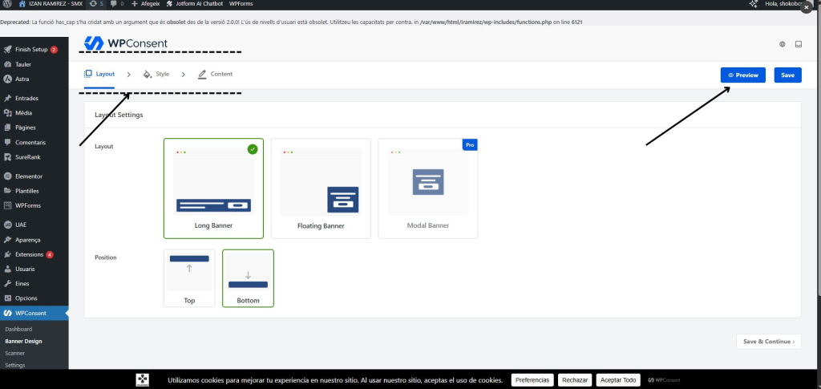Click the Save & Continue button
Screen dimensions: 821x389
tap(768, 341)
